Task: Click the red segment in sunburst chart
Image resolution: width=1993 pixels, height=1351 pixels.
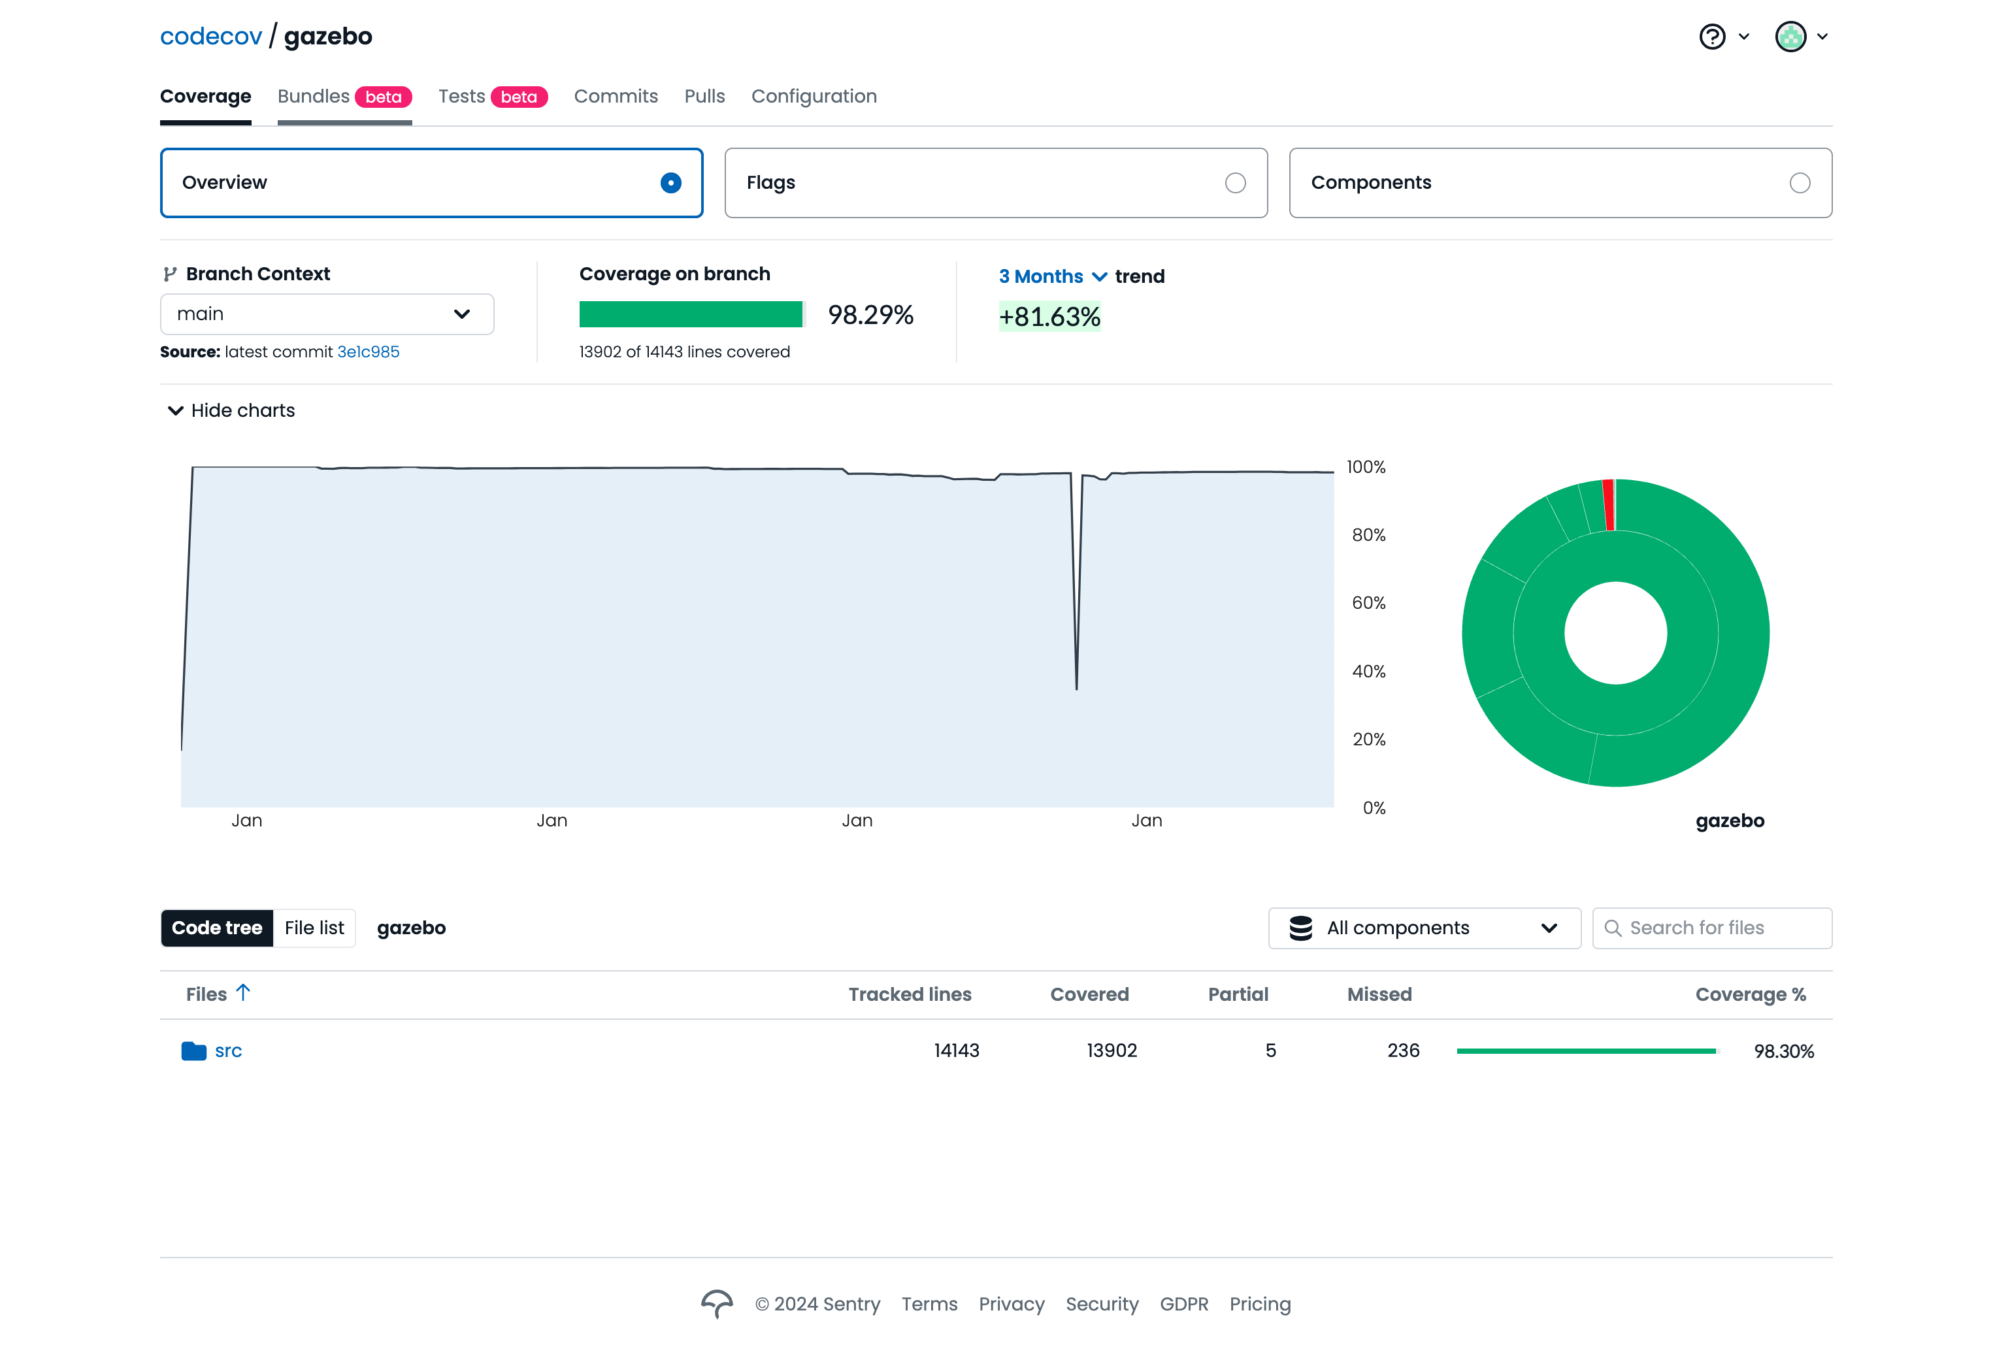Action: (x=1609, y=505)
